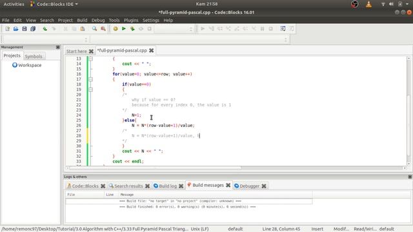Screen dimensions: 413x232
Task: Click Line 28, Column 45 status text
Action: coord(281,229)
